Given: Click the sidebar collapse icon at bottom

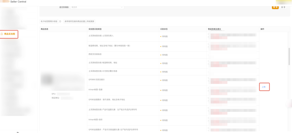Looking at the screenshot, I should (18, 132).
